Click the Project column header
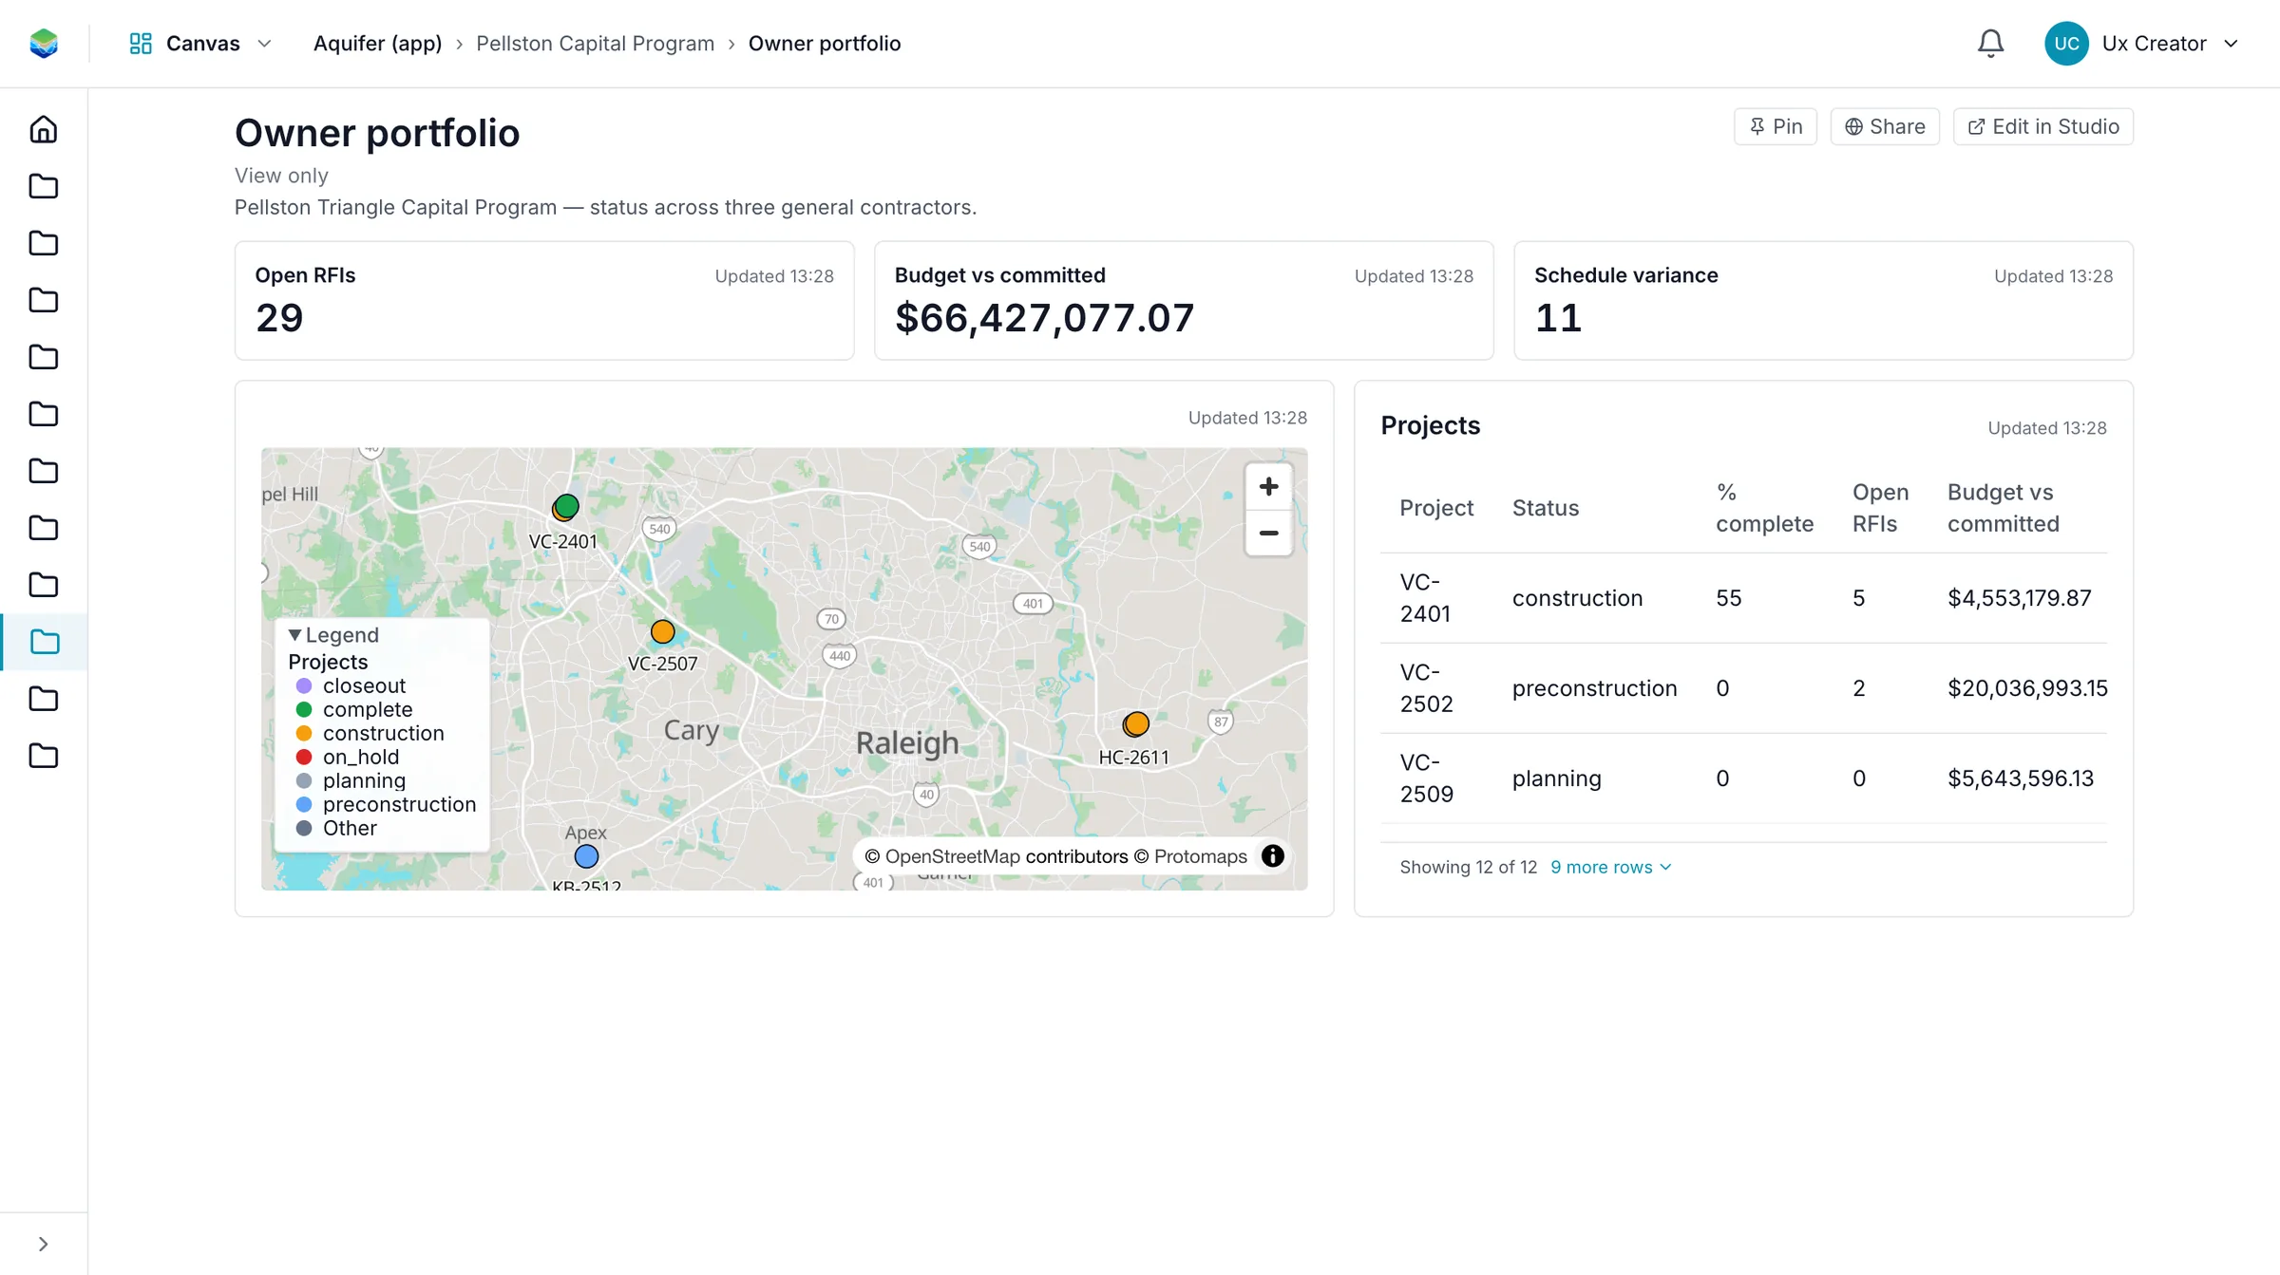The width and height of the screenshot is (2280, 1275). [x=1435, y=508]
